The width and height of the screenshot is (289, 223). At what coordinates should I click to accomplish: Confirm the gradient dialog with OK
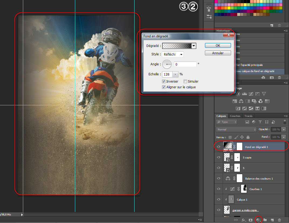click(218, 45)
